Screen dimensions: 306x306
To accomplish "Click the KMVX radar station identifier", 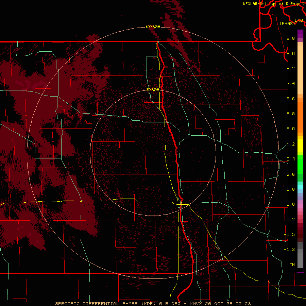I will pos(196,304).
